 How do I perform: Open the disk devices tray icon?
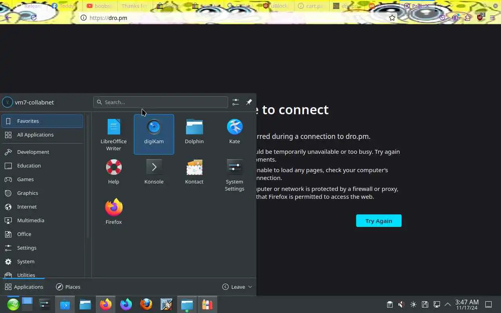425,304
